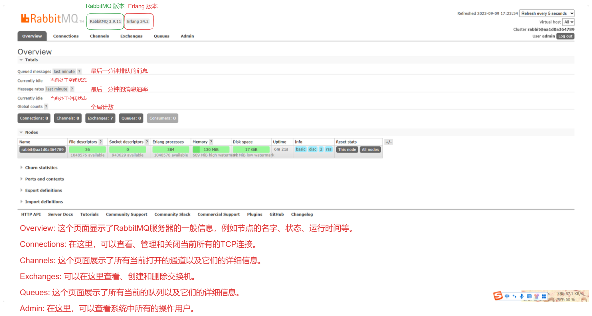
Task: Toggle the +/- node columns selector
Action: (x=389, y=142)
